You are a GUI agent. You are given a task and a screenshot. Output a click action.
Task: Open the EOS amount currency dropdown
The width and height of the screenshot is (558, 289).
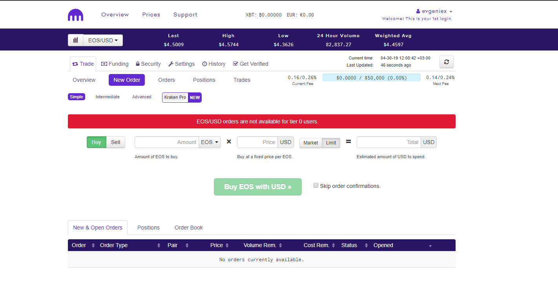click(210, 142)
